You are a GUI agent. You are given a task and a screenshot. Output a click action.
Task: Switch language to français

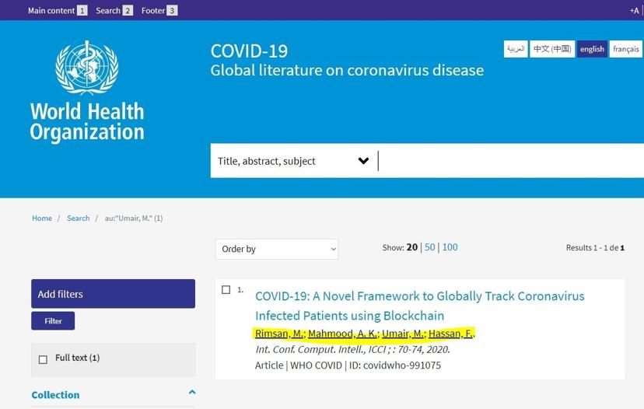point(625,49)
